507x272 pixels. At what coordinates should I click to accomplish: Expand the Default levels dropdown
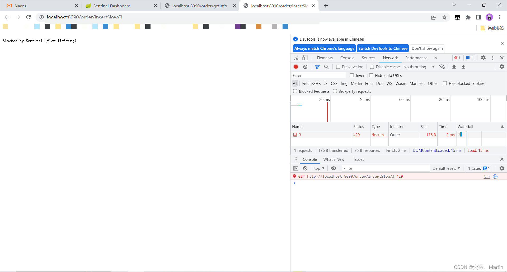446,168
